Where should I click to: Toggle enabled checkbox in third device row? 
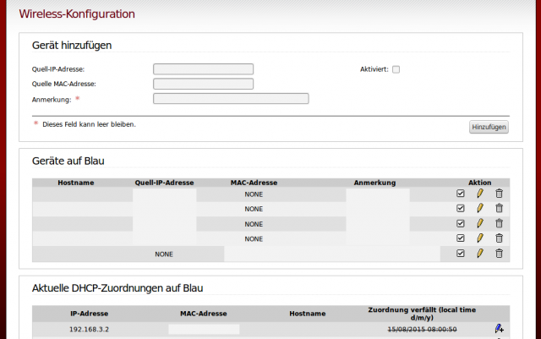460,223
